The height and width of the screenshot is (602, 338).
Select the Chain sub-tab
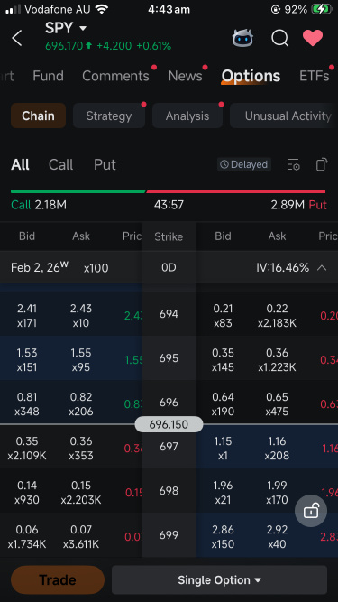tap(38, 116)
